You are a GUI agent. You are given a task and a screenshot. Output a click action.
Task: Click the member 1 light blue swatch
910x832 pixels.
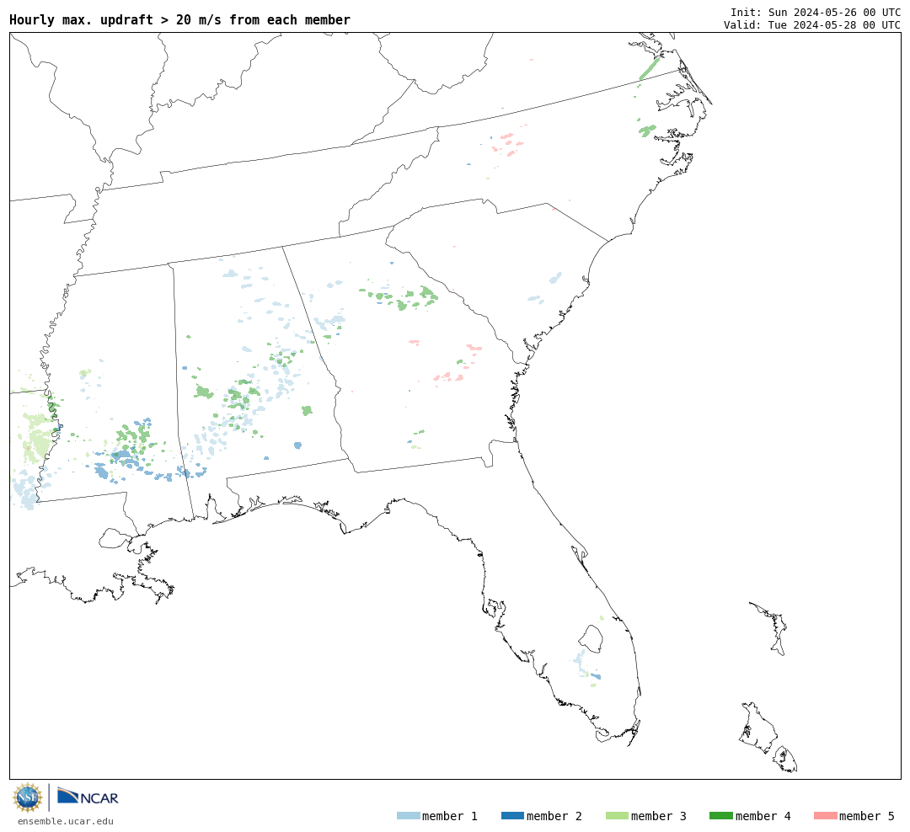pyautogui.click(x=409, y=816)
